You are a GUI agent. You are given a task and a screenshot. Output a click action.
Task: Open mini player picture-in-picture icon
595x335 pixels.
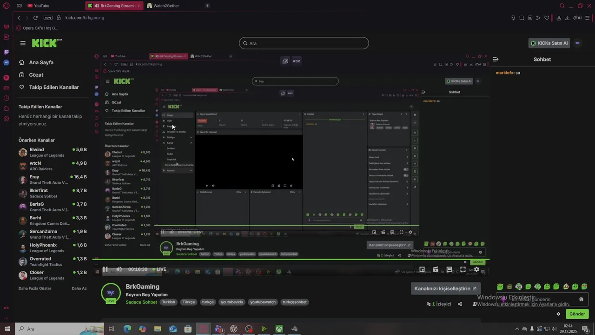(422, 269)
